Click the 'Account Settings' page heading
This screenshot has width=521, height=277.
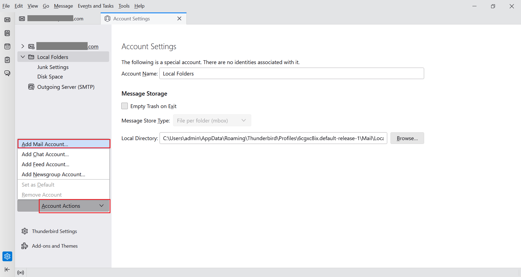(x=149, y=46)
